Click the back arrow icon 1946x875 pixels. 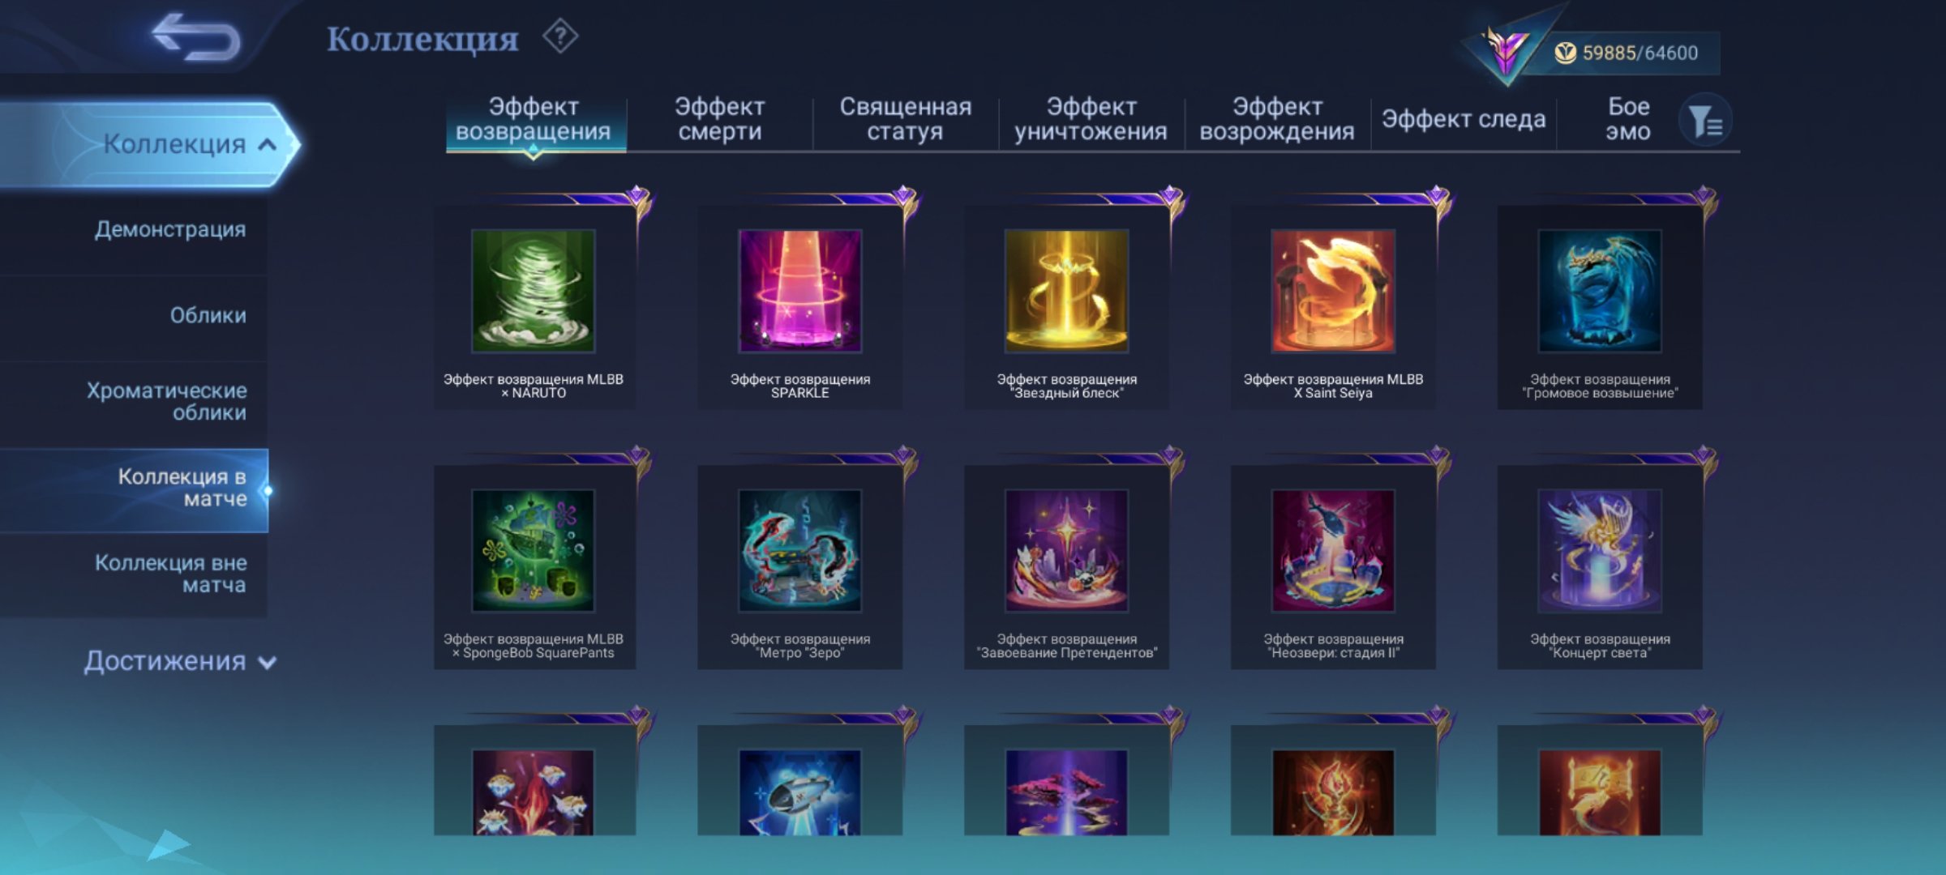(x=196, y=36)
